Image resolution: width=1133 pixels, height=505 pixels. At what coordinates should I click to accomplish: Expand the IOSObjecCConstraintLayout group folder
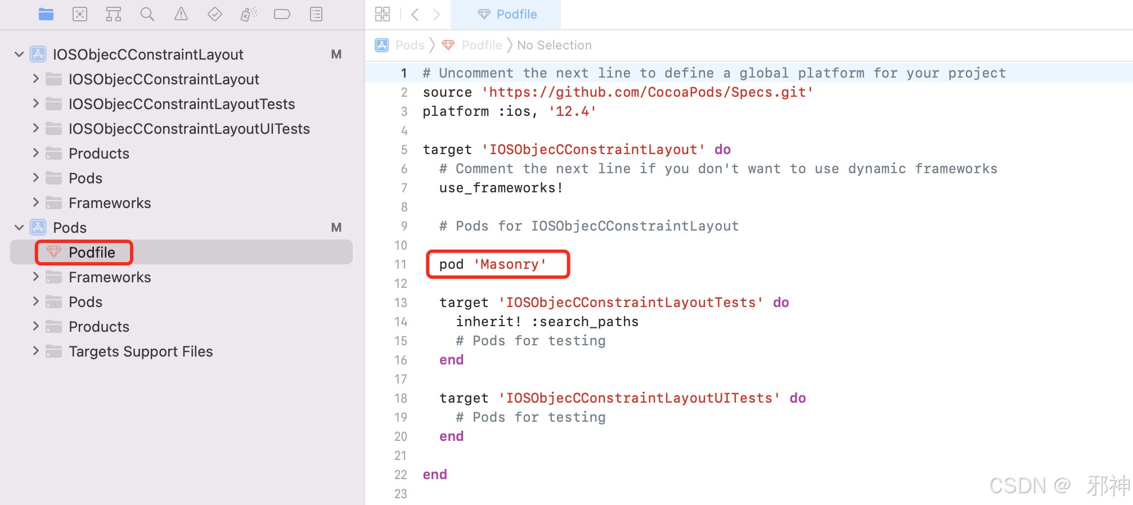35,79
